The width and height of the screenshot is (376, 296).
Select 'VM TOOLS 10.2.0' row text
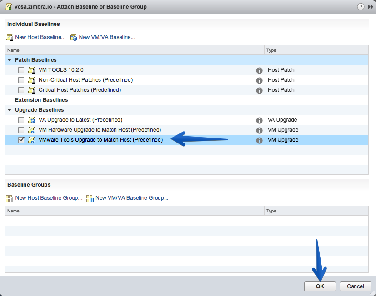[x=61, y=70]
